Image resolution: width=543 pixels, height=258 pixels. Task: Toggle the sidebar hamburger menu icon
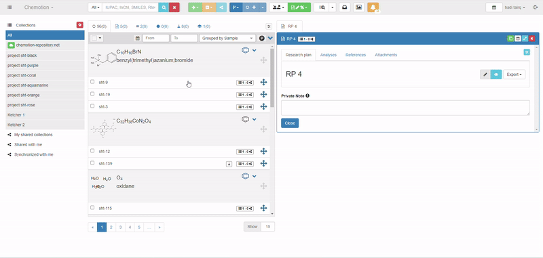tap(10, 7)
